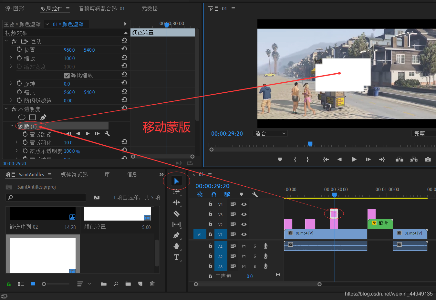Step back one frame

pyautogui.click(x=340, y=159)
